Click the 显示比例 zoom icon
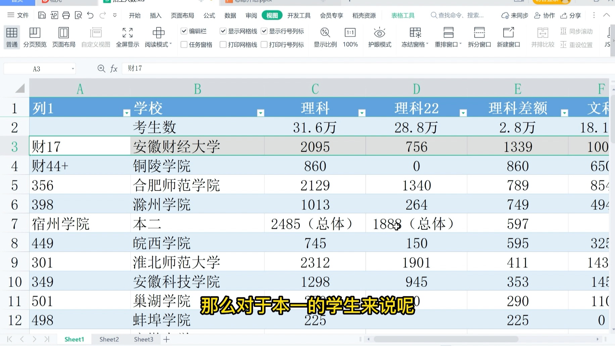 tap(325, 37)
